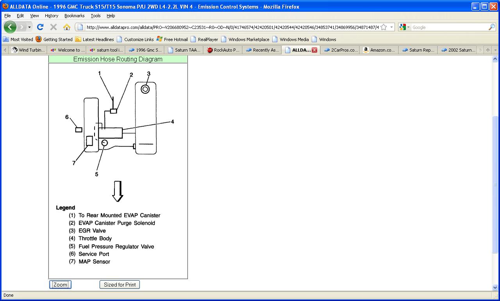Open the Bookmarks menu
The height and width of the screenshot is (301, 500).
pos(75,16)
